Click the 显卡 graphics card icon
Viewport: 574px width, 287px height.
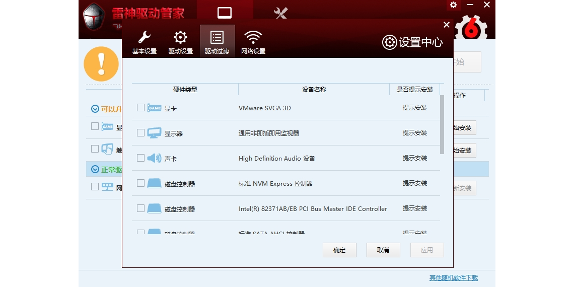pos(154,108)
